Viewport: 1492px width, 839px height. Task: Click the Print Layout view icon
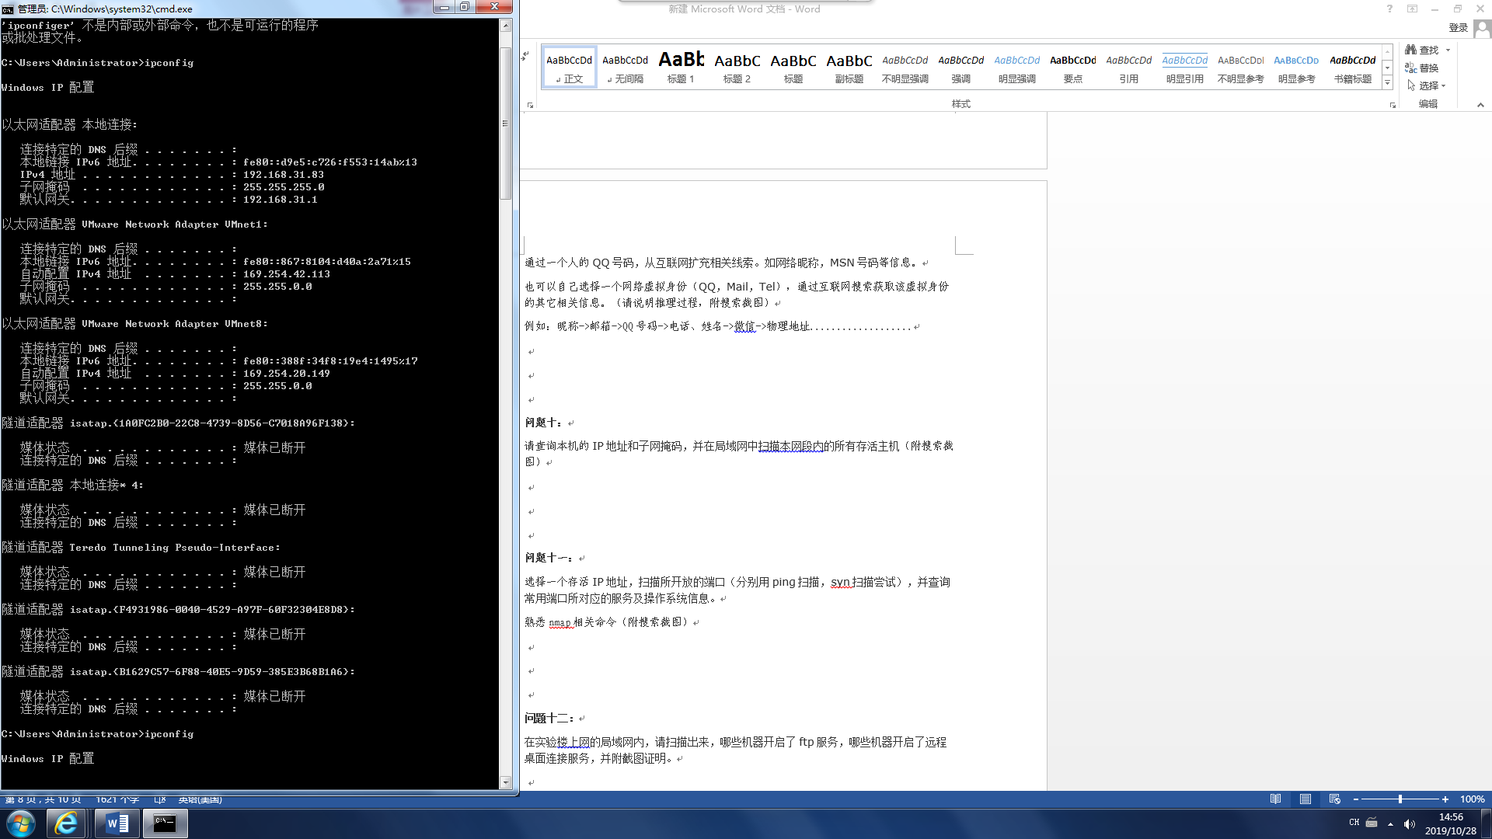click(x=1305, y=799)
